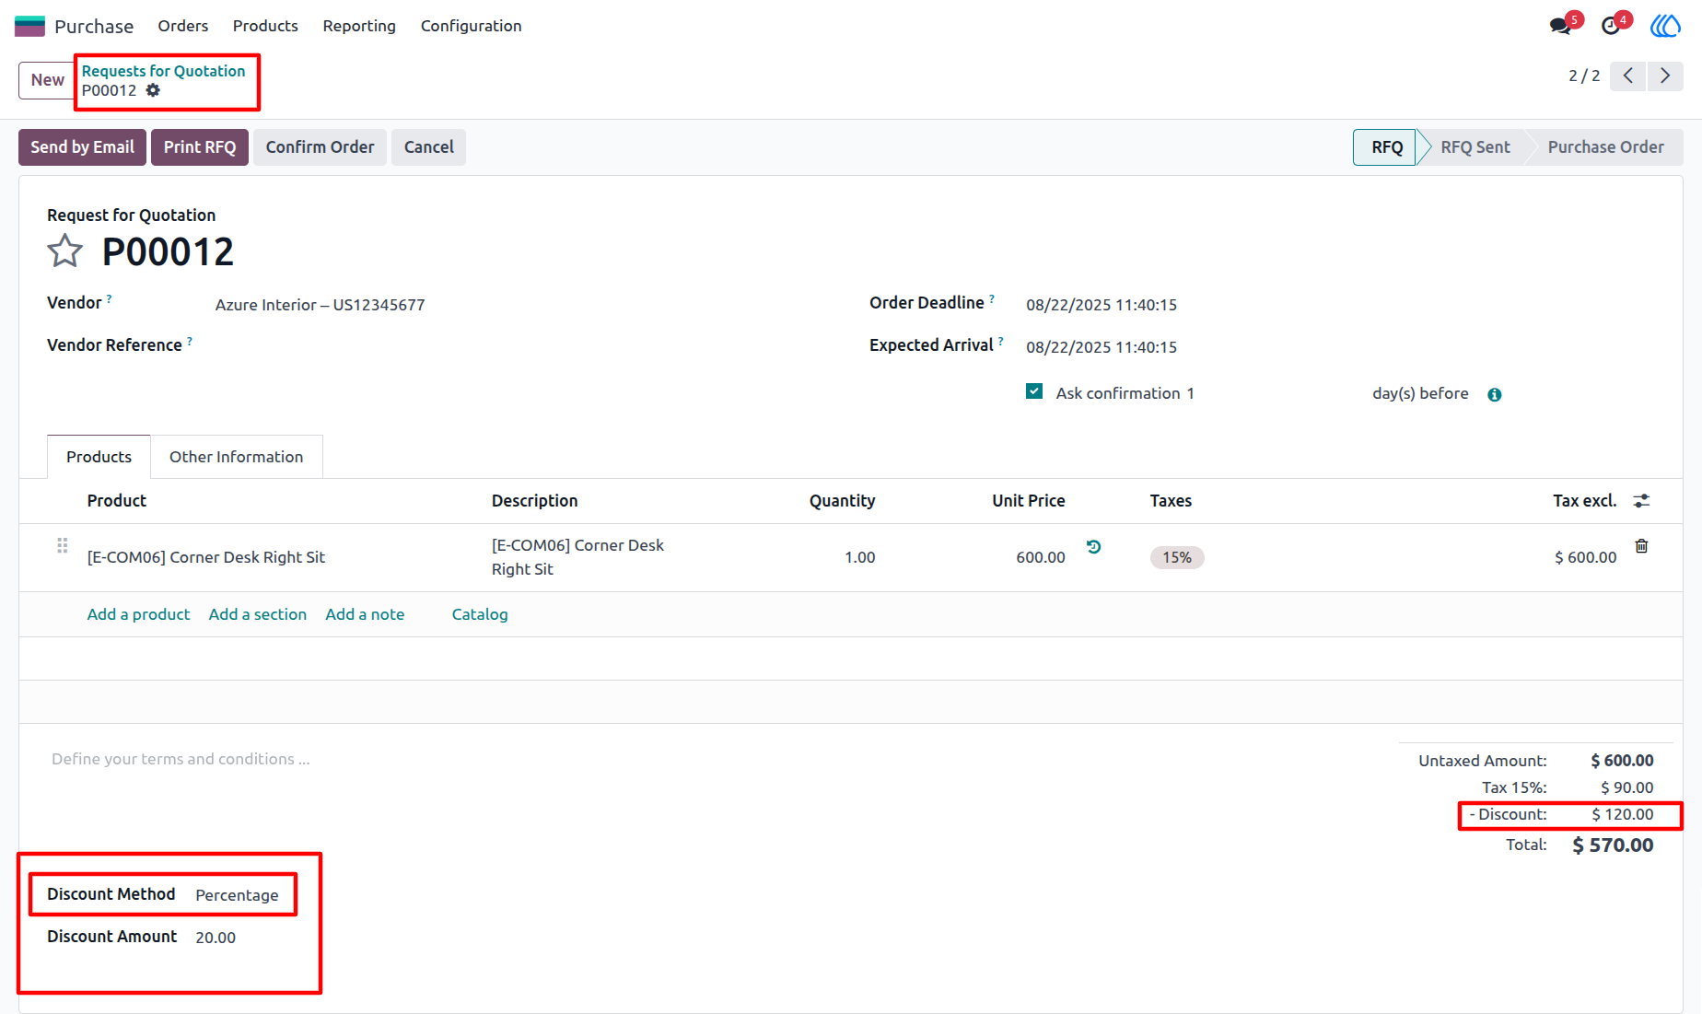
Task: Uncheck the Ask confirmation checkbox
Action: tap(1034, 391)
